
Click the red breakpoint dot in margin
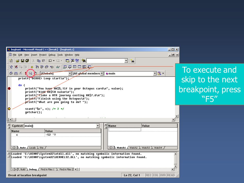[x=9, y=88]
